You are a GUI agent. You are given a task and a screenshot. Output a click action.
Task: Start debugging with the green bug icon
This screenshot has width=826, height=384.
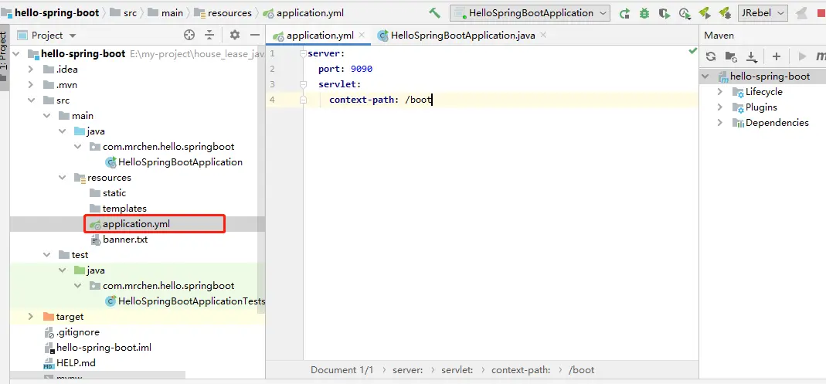pyautogui.click(x=644, y=13)
